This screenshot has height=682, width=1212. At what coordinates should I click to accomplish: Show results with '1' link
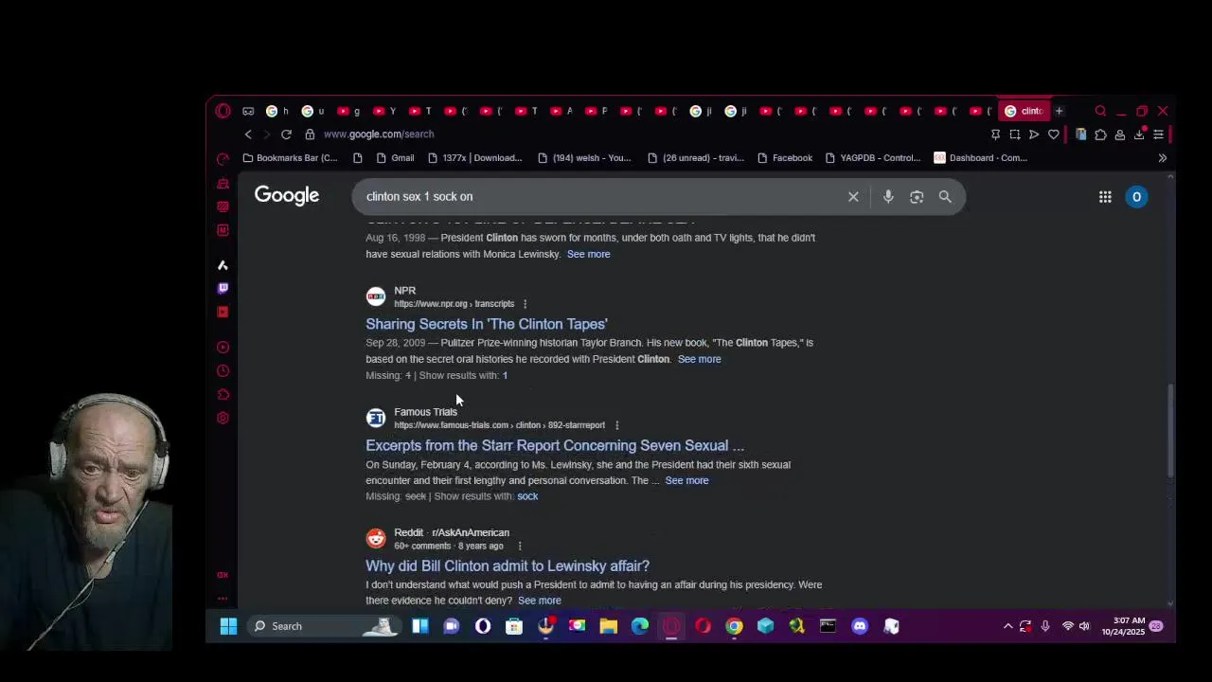point(505,375)
